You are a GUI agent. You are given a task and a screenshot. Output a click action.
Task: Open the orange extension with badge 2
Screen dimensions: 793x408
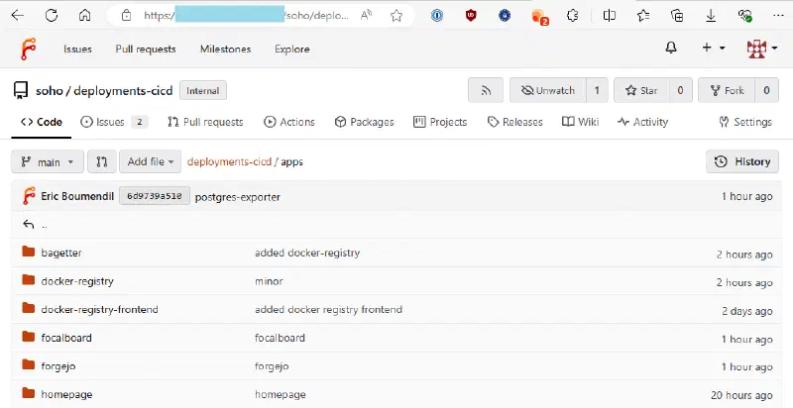coord(539,17)
